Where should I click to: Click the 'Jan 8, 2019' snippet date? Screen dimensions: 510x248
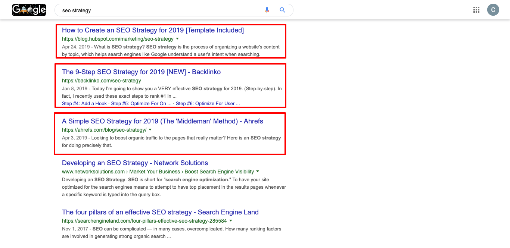75,89
